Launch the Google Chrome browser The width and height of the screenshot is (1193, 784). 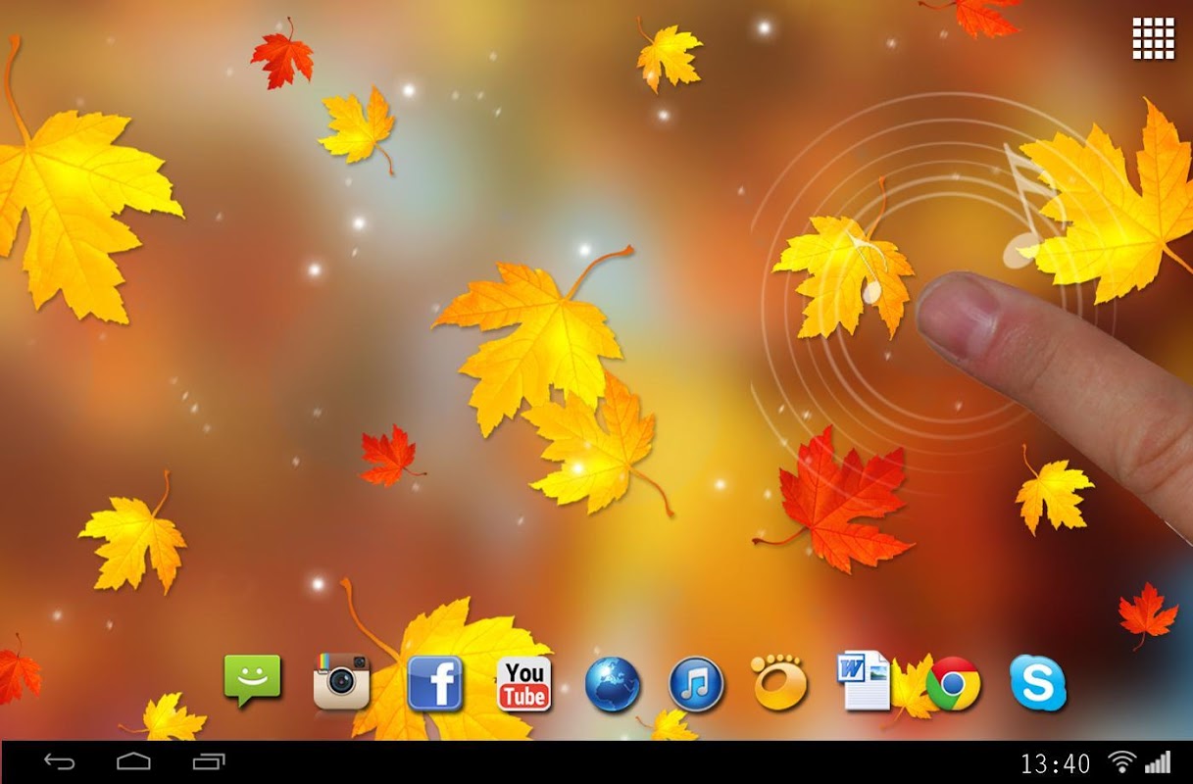[953, 683]
